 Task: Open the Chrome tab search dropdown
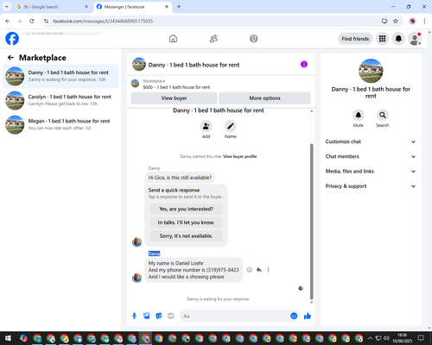[x=7, y=6]
